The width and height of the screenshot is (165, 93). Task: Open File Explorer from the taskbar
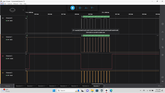click(x=92, y=91)
